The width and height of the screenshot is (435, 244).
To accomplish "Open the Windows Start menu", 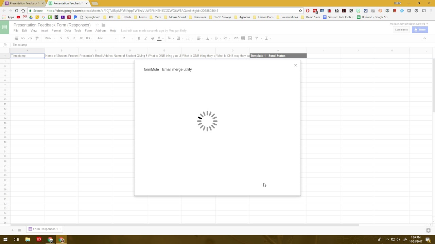I will pos(5,240).
